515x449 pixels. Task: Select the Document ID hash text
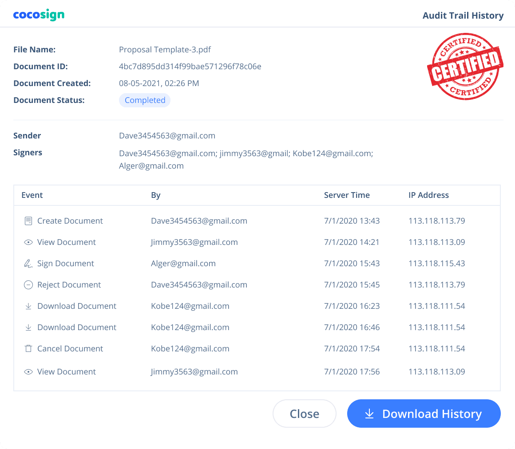[190, 67]
